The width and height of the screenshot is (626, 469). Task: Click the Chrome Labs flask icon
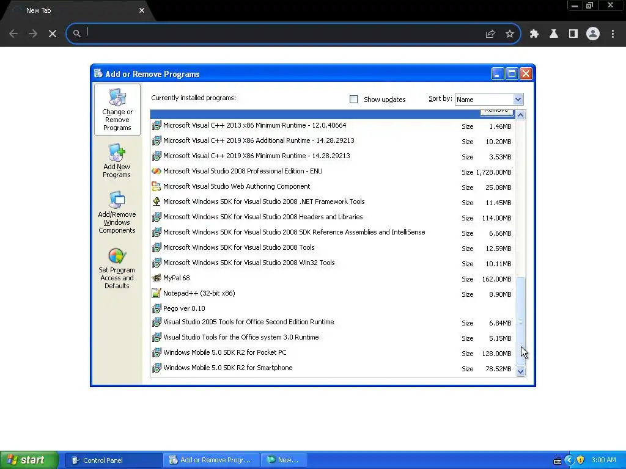pyautogui.click(x=554, y=34)
